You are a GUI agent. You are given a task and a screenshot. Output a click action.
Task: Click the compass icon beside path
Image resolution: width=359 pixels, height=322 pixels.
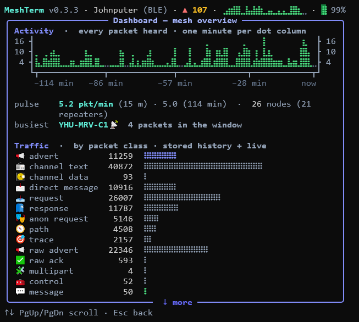(x=20, y=229)
